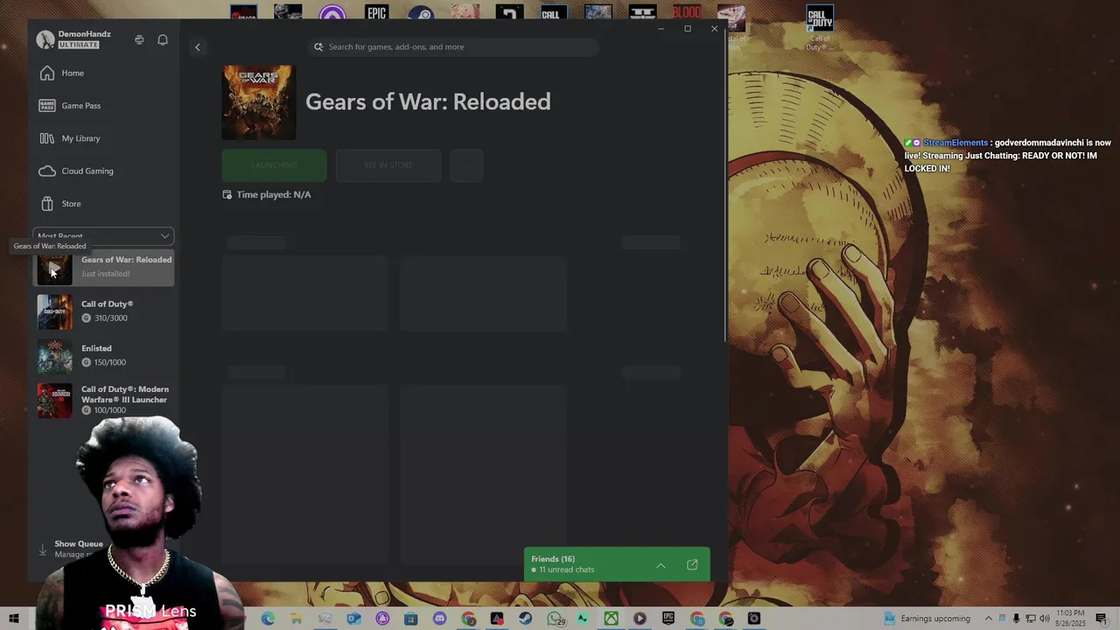Go back with the left arrow

click(x=198, y=47)
